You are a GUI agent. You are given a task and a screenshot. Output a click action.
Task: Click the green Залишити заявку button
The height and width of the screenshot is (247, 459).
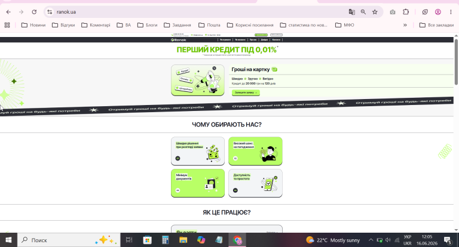pos(246,92)
